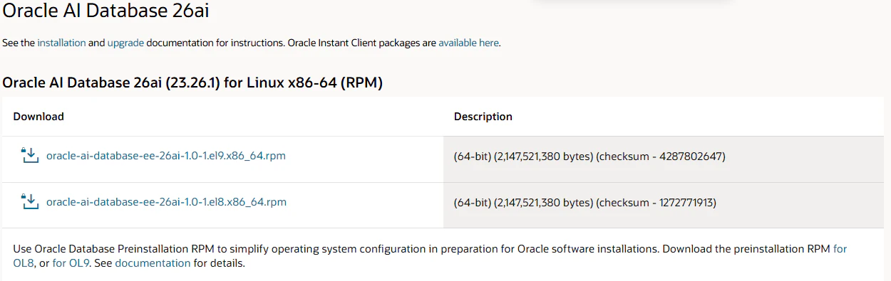Viewport: 891px width, 281px height.
Task: Open the installation documentation link
Action: point(61,43)
